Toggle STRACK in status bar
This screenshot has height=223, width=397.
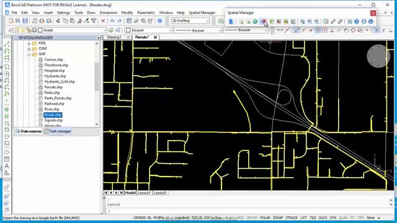pos(292,217)
